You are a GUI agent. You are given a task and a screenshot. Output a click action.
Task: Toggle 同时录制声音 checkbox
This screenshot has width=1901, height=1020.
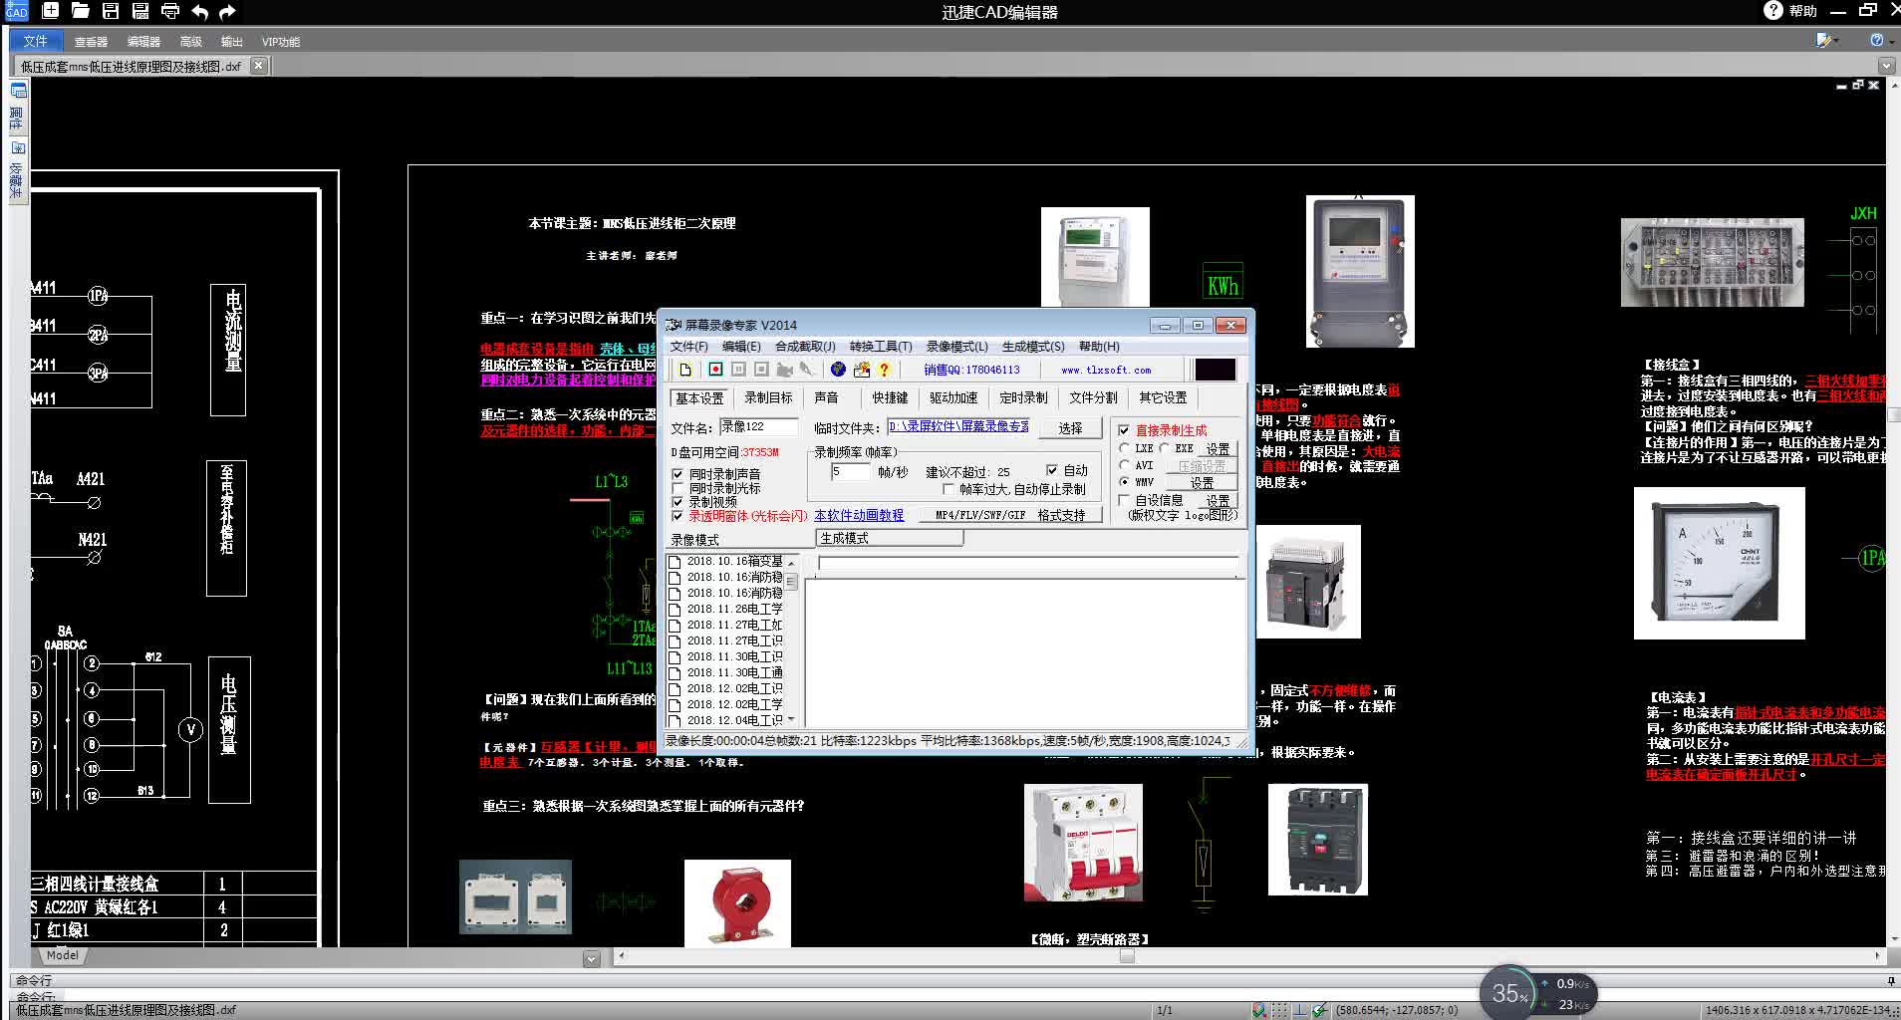tap(678, 474)
